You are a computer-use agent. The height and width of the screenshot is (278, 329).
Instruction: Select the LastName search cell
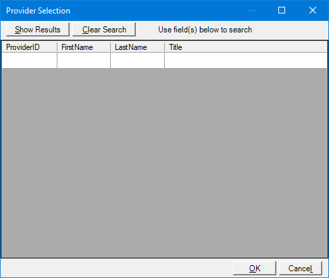[137, 60]
